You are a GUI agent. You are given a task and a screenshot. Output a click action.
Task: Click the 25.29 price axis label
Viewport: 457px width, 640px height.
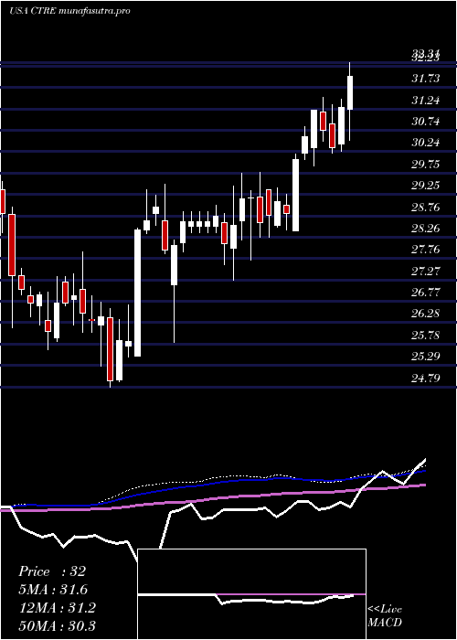pos(426,357)
